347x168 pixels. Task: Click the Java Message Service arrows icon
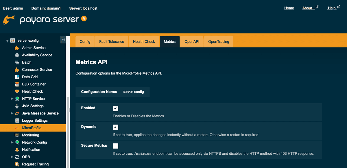pyautogui.click(x=17, y=113)
